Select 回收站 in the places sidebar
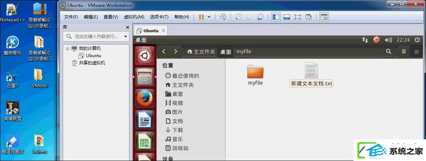The height and width of the screenshot is (161, 426). pos(177,148)
